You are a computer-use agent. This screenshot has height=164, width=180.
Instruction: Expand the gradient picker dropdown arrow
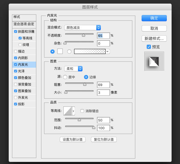tap(108, 52)
